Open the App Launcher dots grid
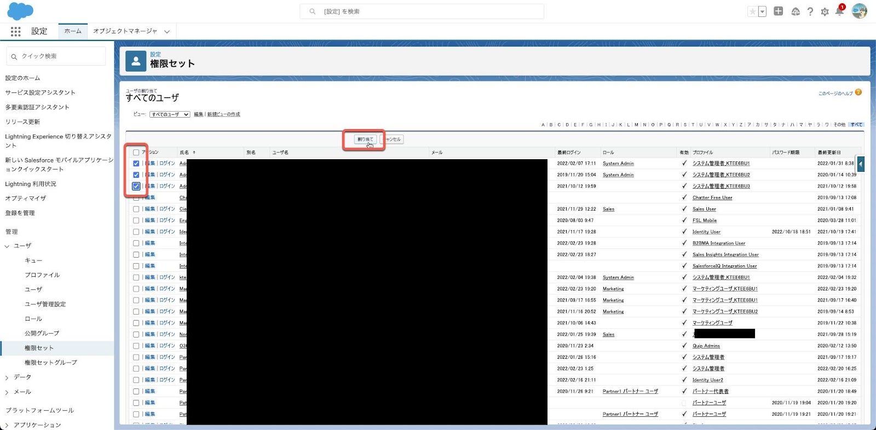Viewport: 876px width, 430px height. (x=15, y=32)
